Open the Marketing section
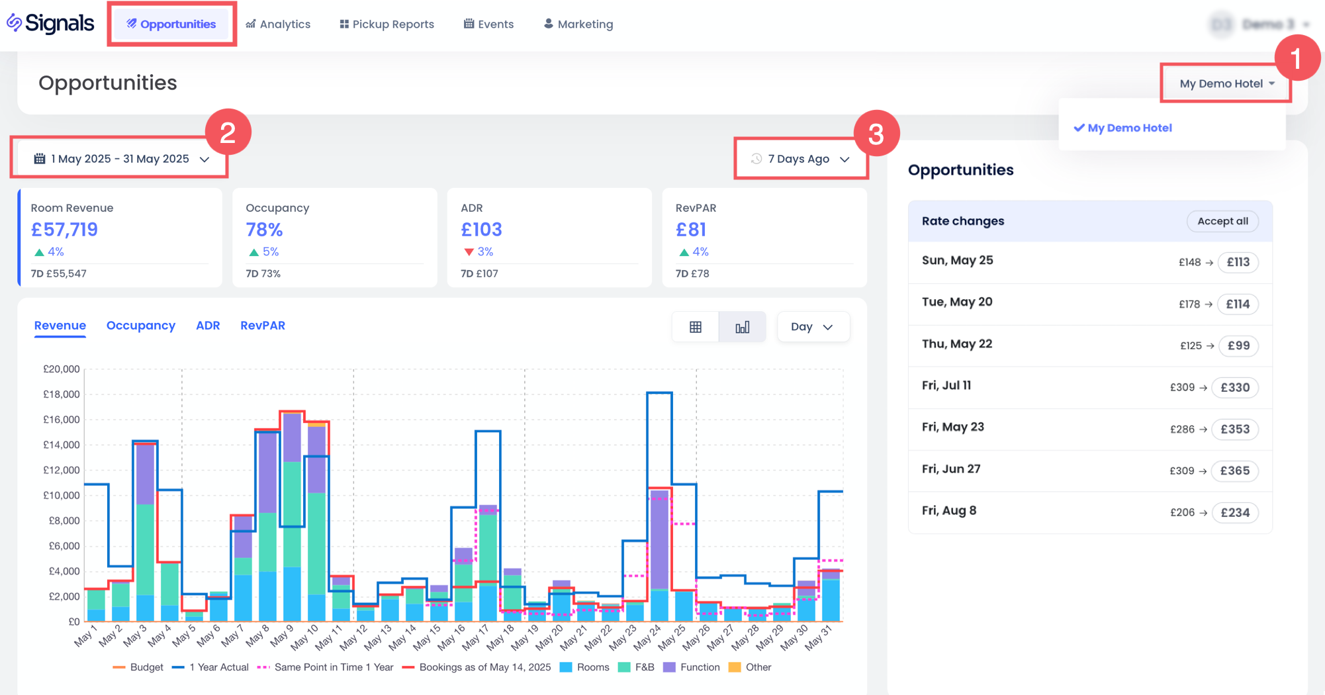The image size is (1325, 695). (x=578, y=24)
